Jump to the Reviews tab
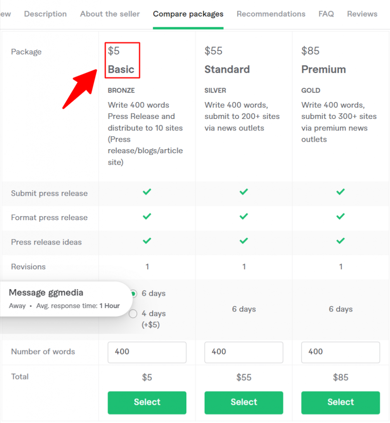The height and width of the screenshot is (423, 390). tap(362, 14)
